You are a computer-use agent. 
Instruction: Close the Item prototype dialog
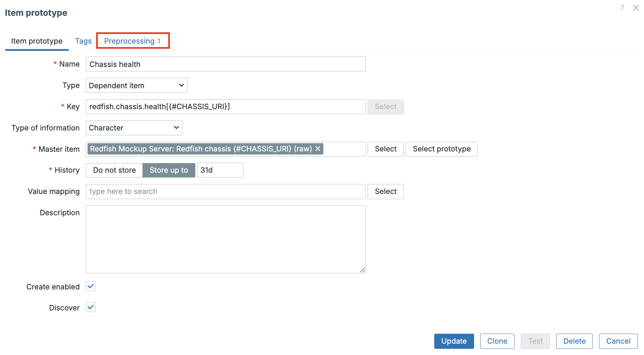[636, 8]
